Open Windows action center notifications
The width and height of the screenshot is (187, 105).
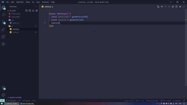coord(184,104)
